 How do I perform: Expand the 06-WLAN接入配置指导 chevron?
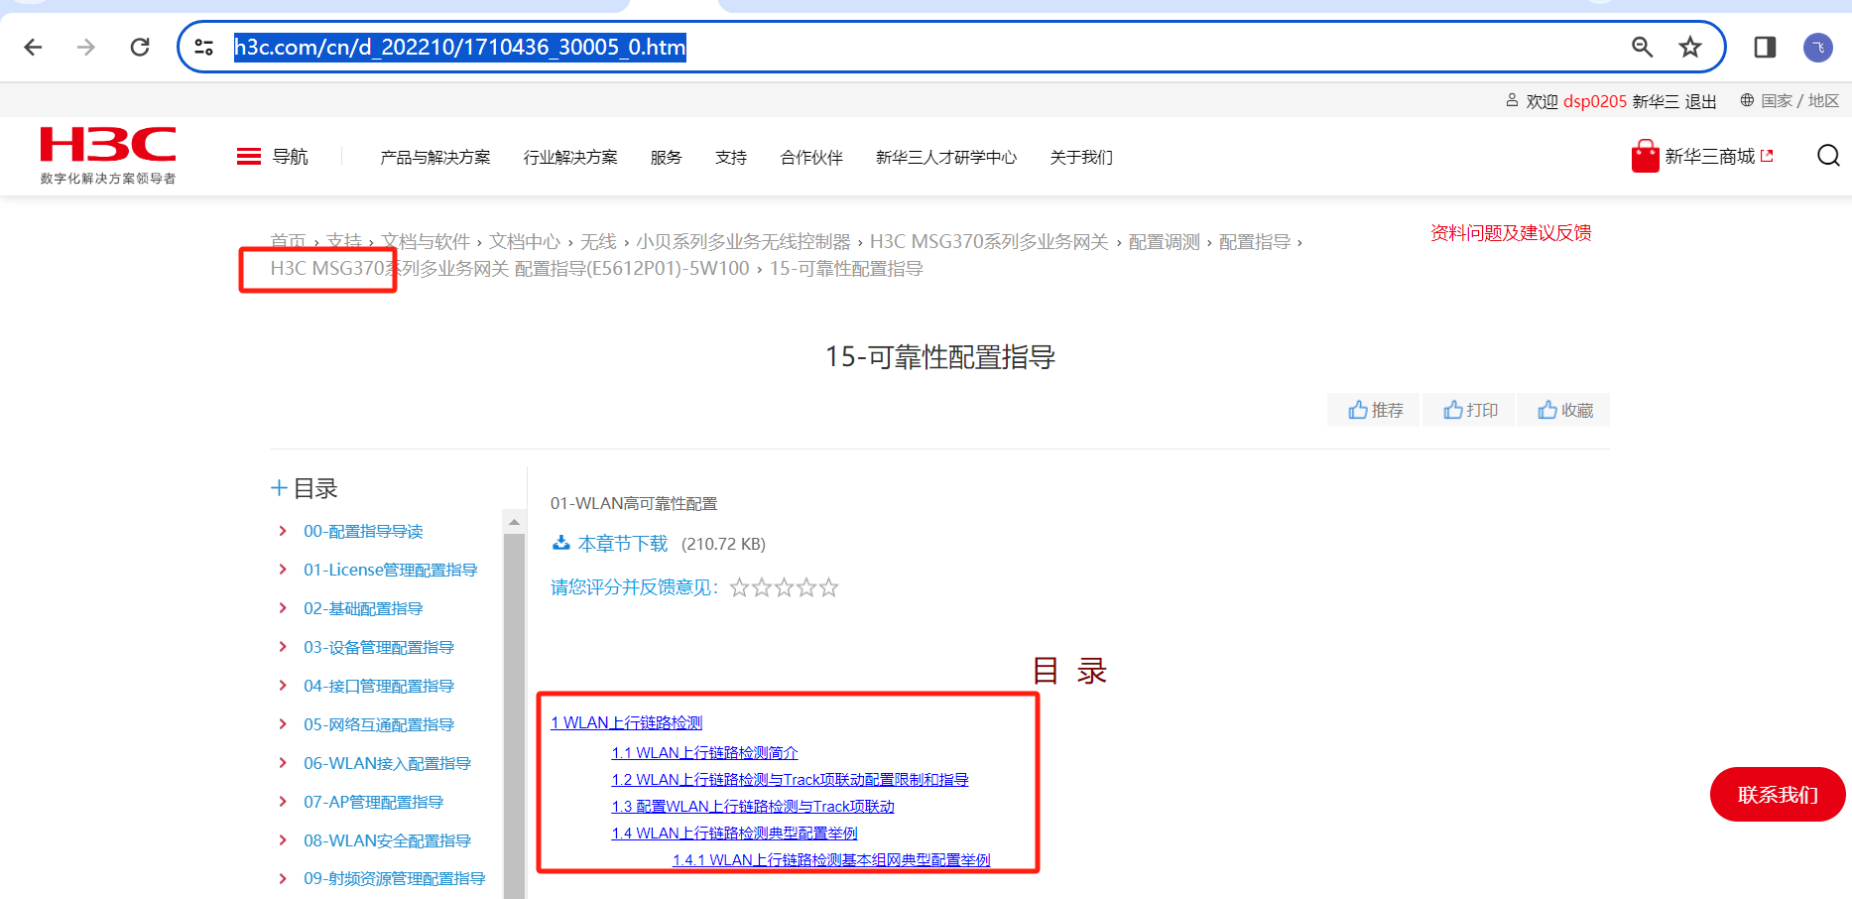coord(283,763)
